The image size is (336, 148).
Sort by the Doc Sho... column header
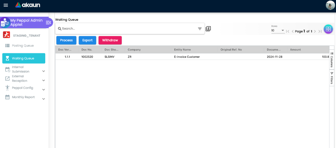113,50
